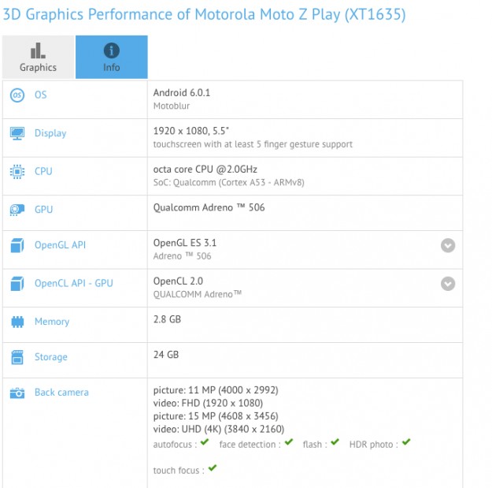Click the Back camera icon
The height and width of the screenshot is (488, 492).
click(17, 393)
